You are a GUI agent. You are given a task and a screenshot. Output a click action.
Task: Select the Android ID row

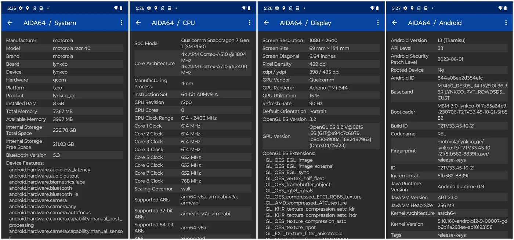[449, 78]
